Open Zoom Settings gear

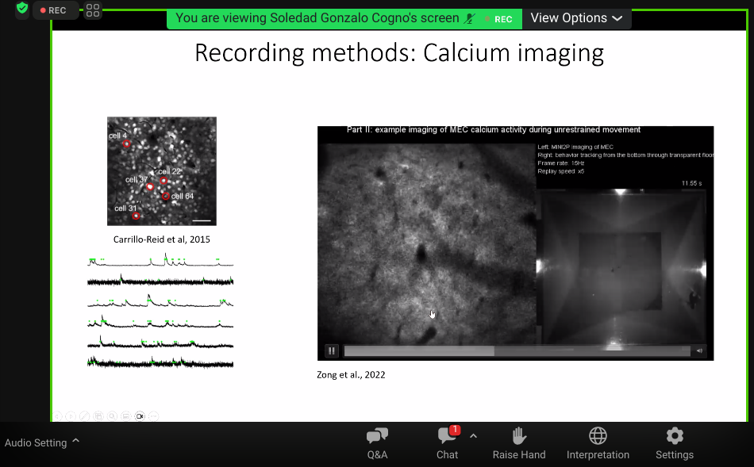click(675, 443)
